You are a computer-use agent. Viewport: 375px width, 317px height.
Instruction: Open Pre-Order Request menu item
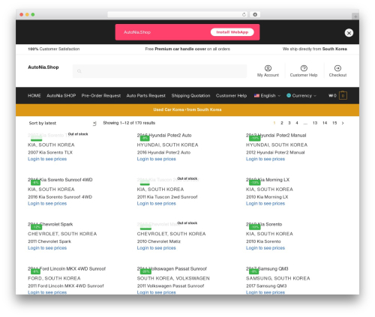click(101, 95)
